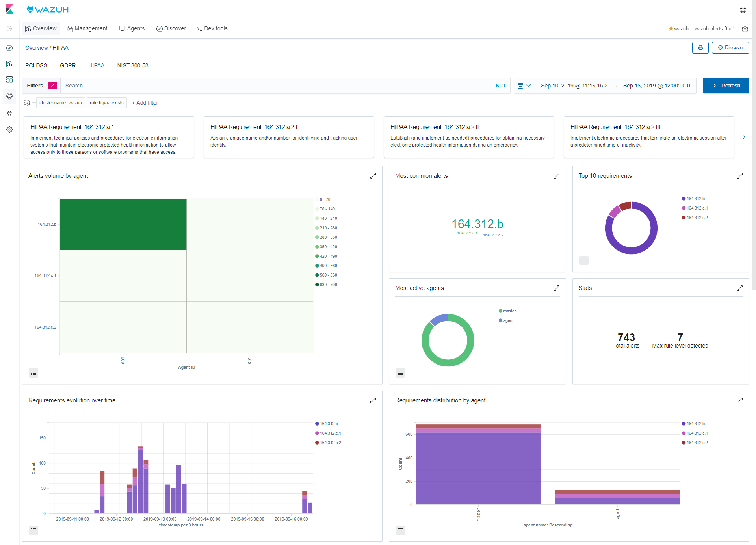Open KQL query language options
Image resolution: width=756 pixels, height=545 pixels.
[501, 86]
